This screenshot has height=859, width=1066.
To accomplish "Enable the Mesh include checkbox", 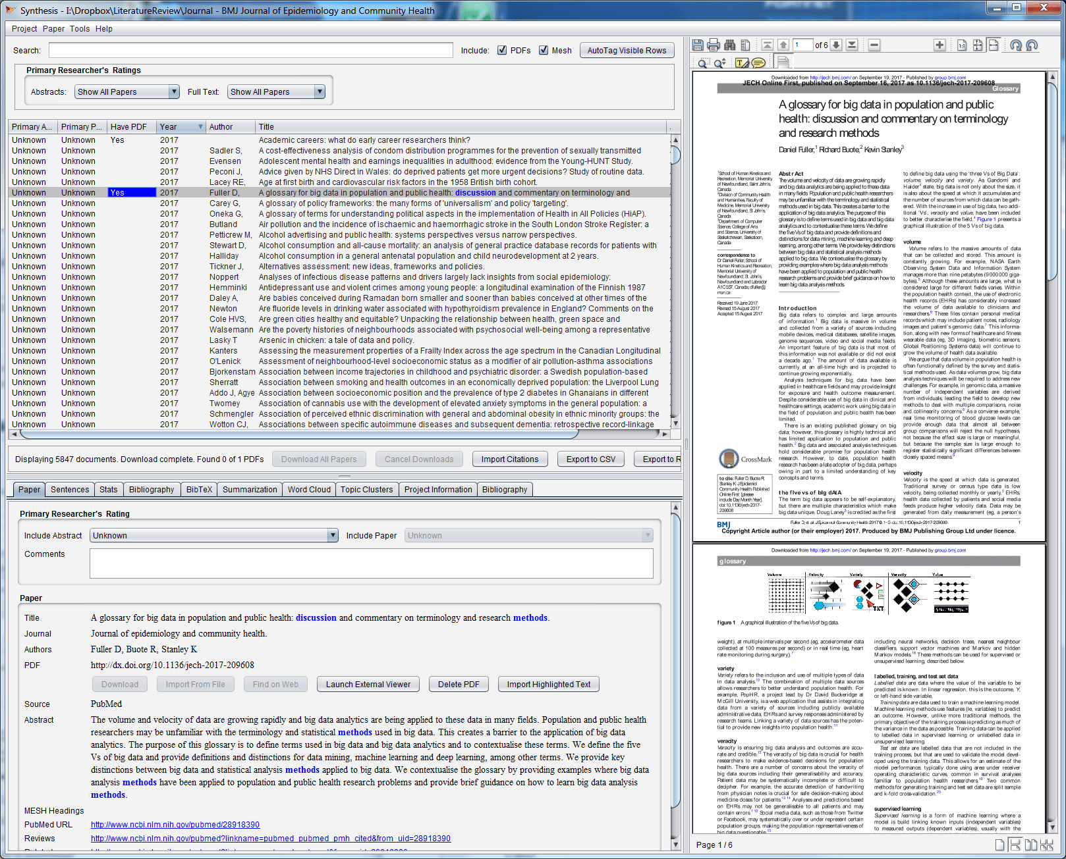I will (x=544, y=50).
